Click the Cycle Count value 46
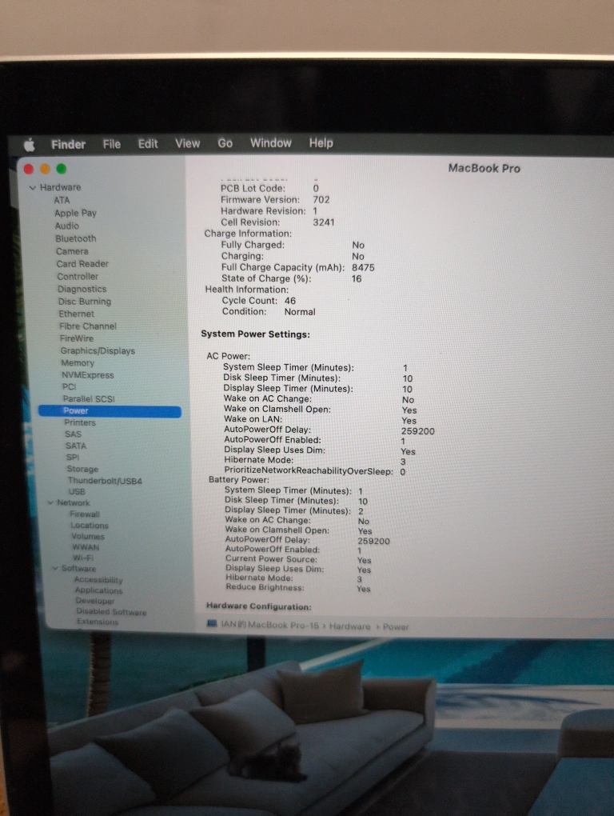 290,301
